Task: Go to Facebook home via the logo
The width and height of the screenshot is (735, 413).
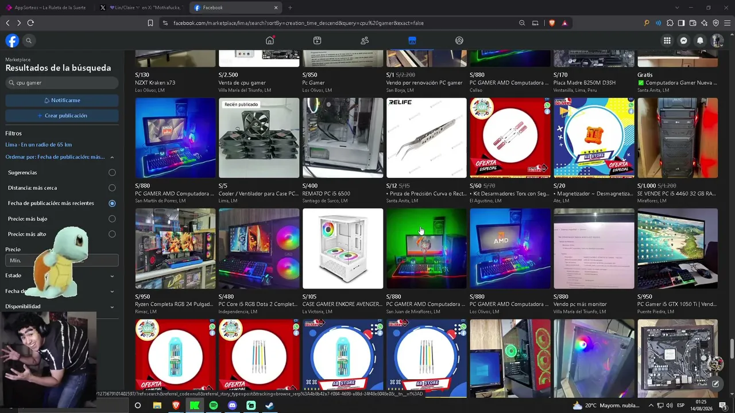Action: 12,41
